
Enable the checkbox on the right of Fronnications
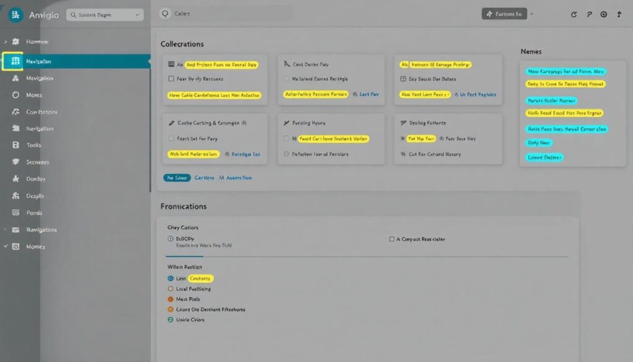[x=392, y=239]
